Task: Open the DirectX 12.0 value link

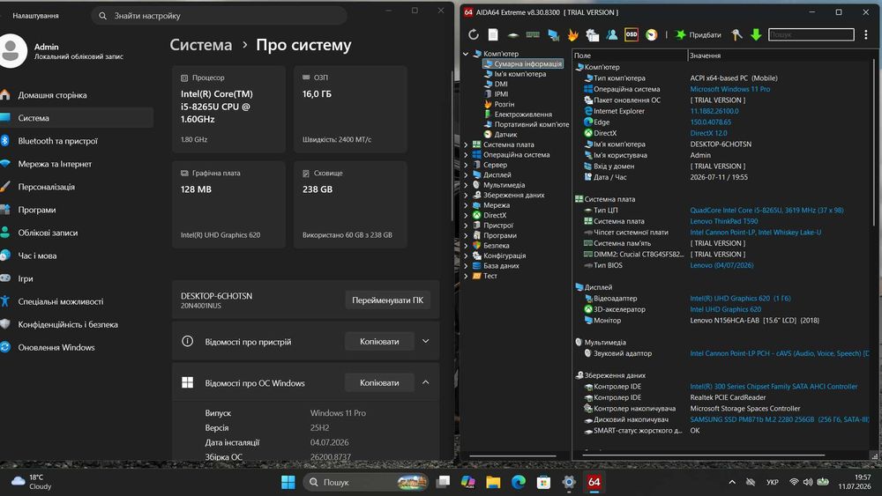Action: [709, 133]
